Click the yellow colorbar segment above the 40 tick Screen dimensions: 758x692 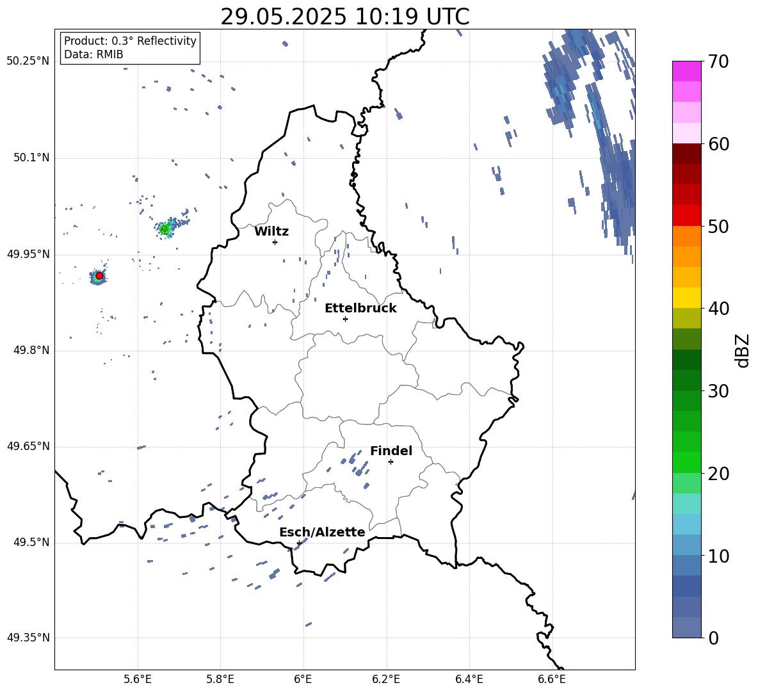pyautogui.click(x=686, y=298)
